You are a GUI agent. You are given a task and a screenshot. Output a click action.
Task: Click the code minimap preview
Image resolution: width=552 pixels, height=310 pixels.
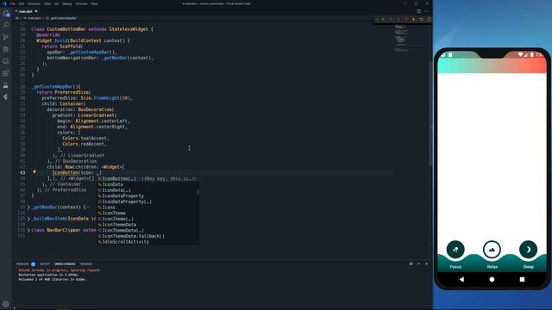pyautogui.click(x=402, y=39)
